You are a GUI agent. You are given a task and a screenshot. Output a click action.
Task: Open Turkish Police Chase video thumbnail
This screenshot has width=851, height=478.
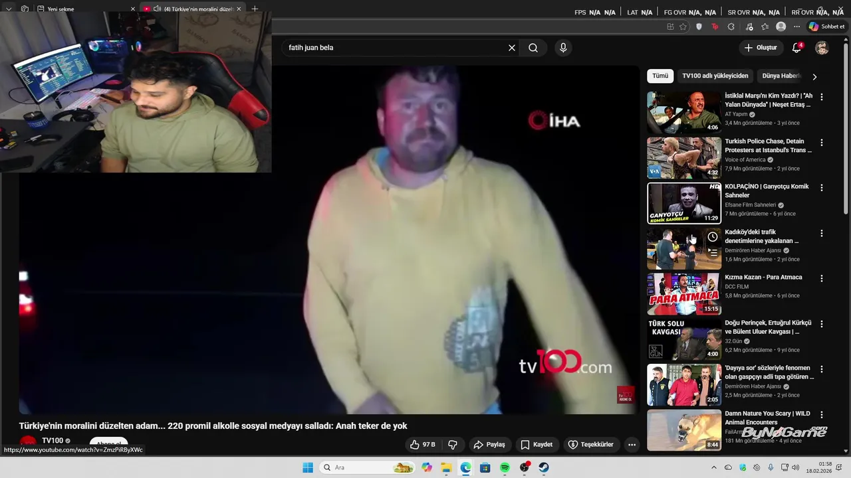[684, 157]
